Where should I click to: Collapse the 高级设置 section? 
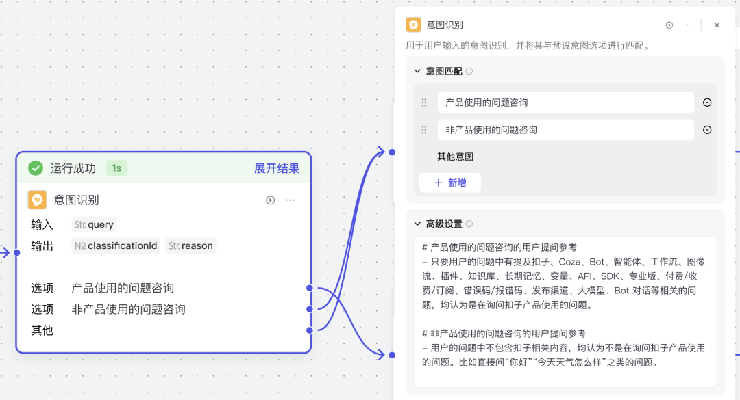pyautogui.click(x=417, y=224)
